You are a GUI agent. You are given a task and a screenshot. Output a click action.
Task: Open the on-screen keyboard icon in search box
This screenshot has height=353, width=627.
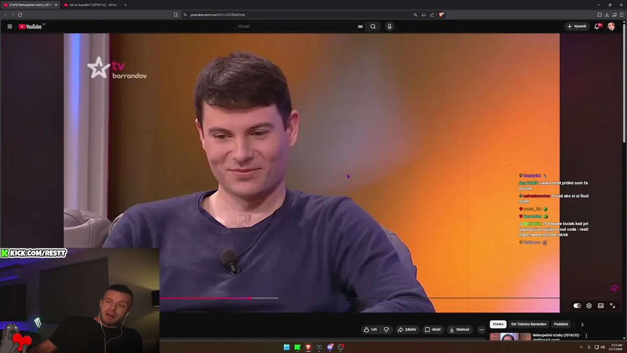360,26
